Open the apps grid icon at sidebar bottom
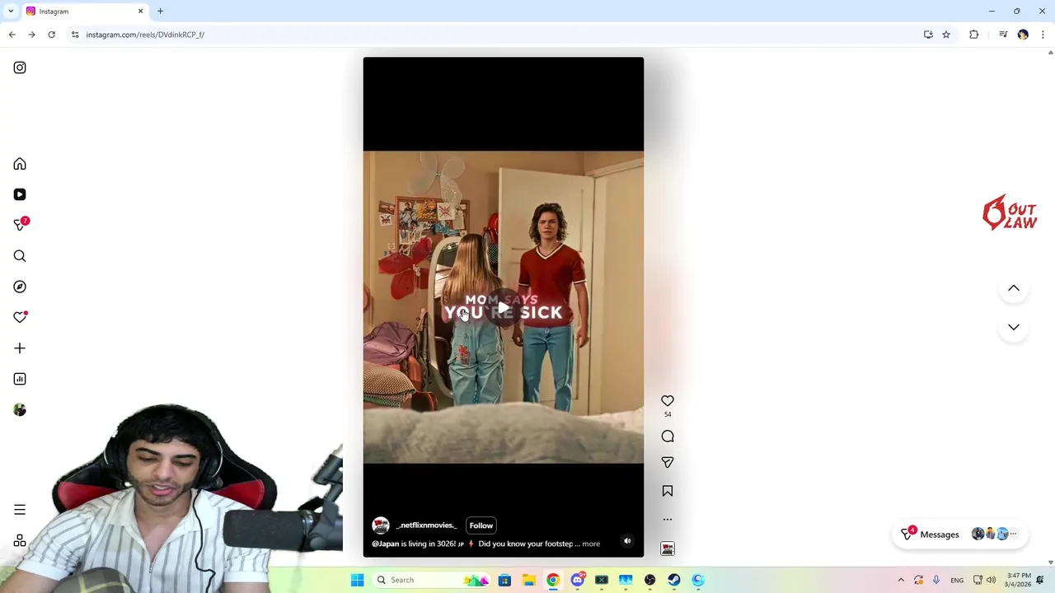The height and width of the screenshot is (593, 1055). (20, 541)
